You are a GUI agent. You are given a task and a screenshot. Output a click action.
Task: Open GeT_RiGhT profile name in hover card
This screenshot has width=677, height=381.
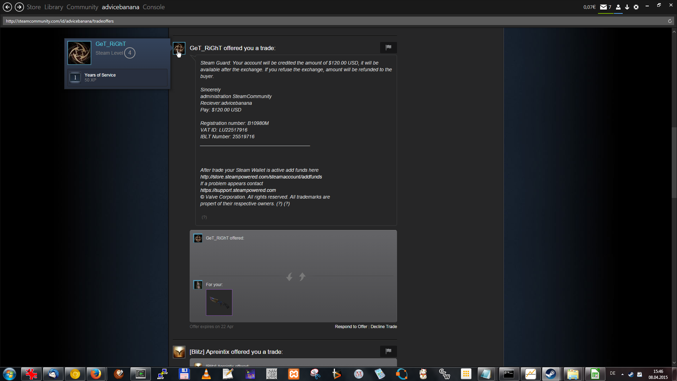click(x=110, y=44)
